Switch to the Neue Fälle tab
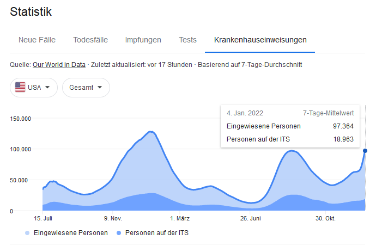The width and height of the screenshot is (388, 246). [x=37, y=40]
